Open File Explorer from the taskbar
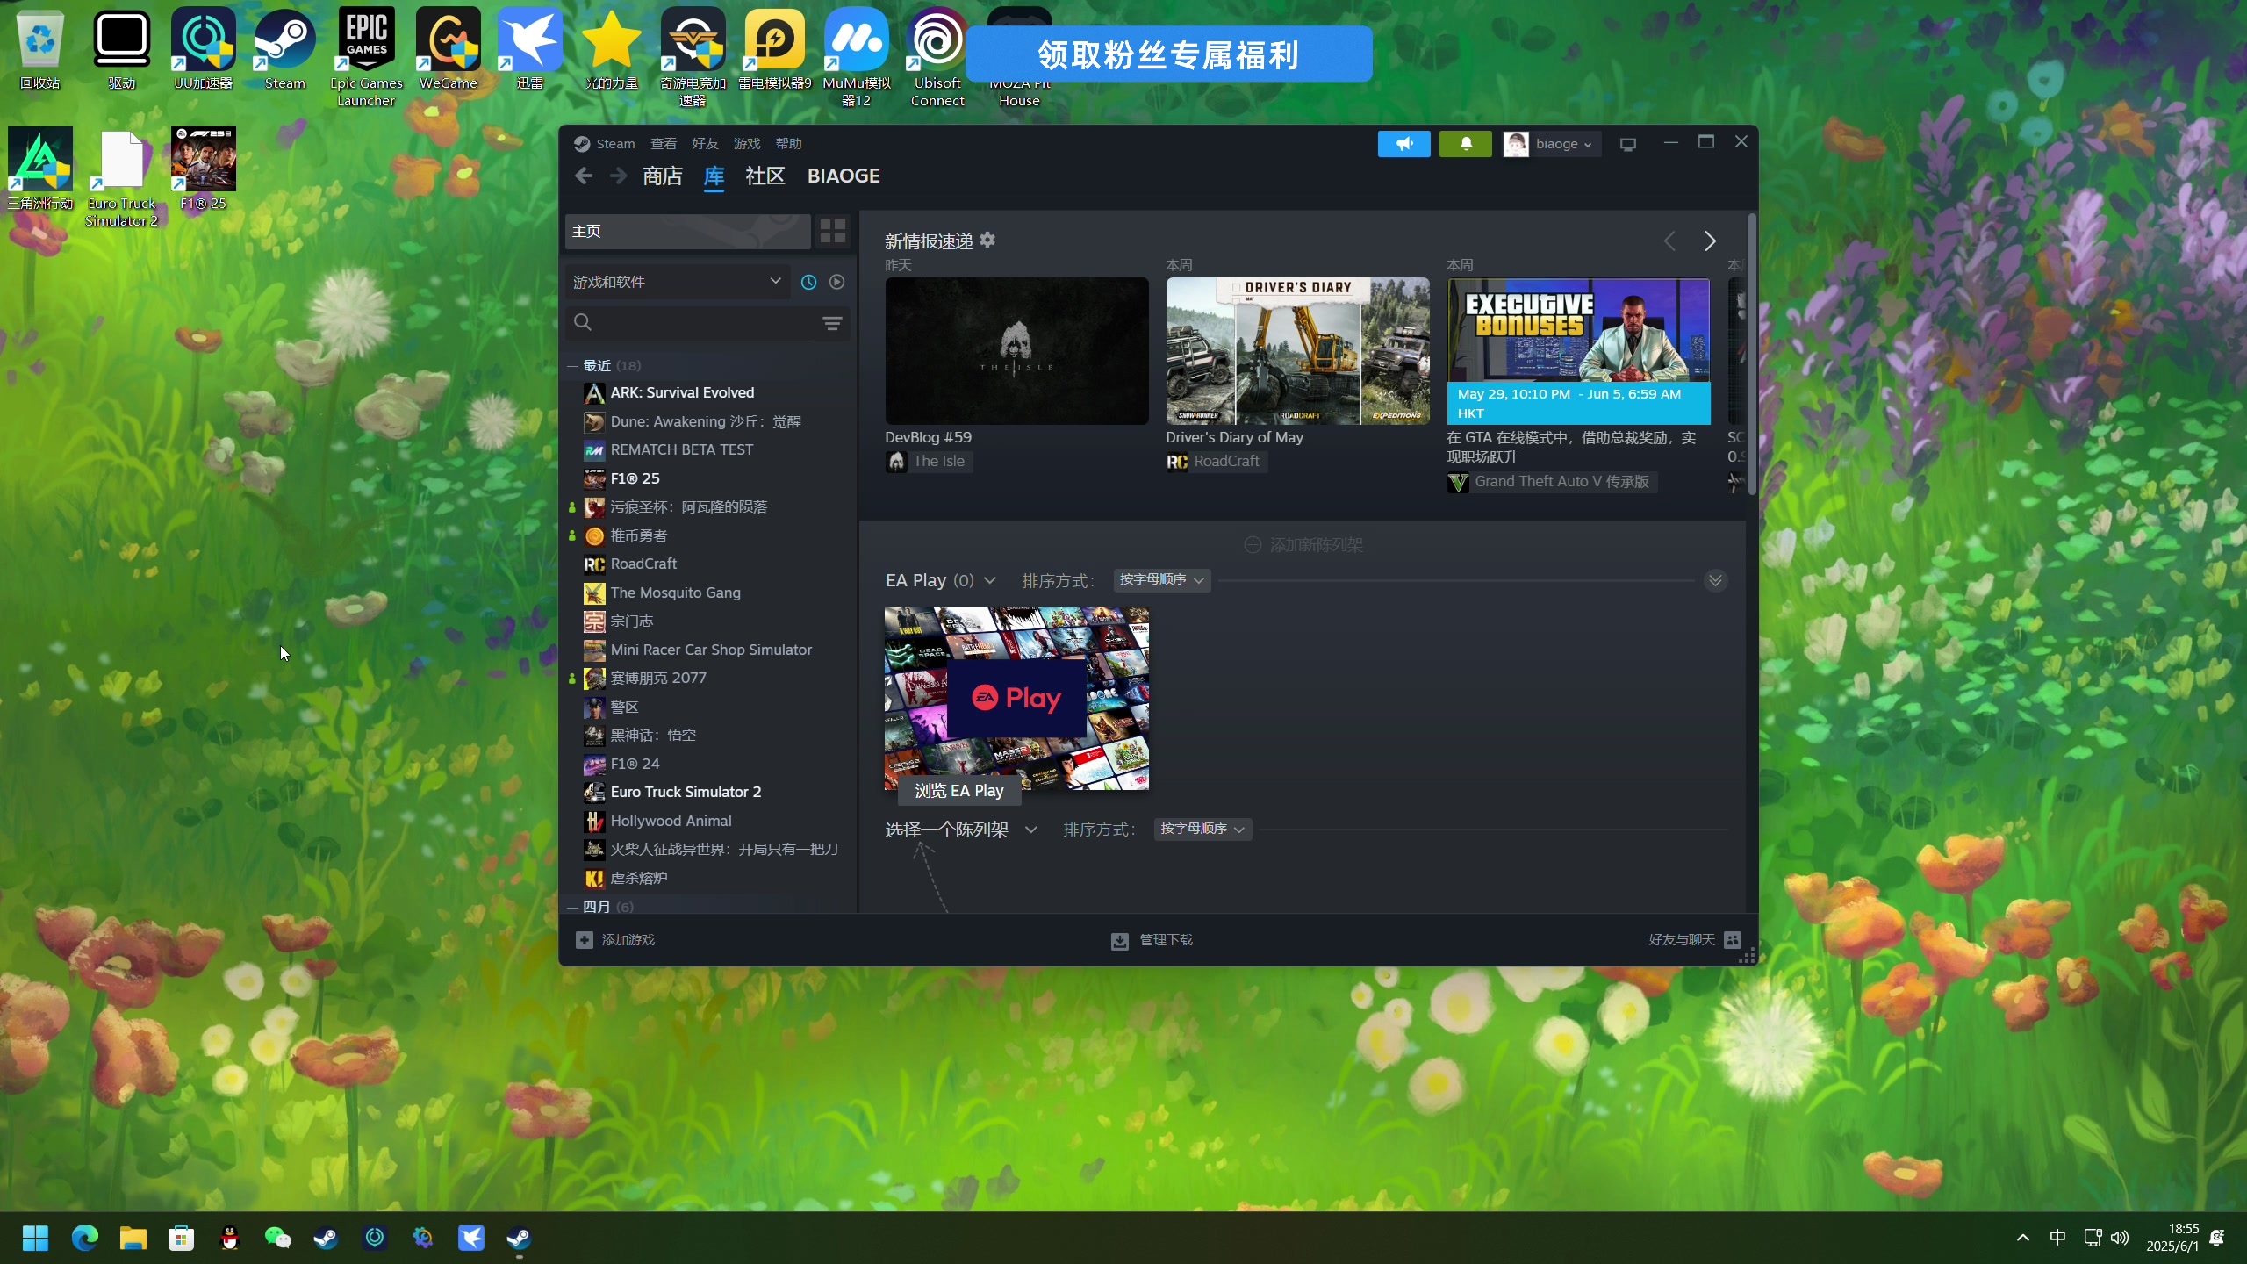Screen dimensions: 2247x1264 [133, 1238]
